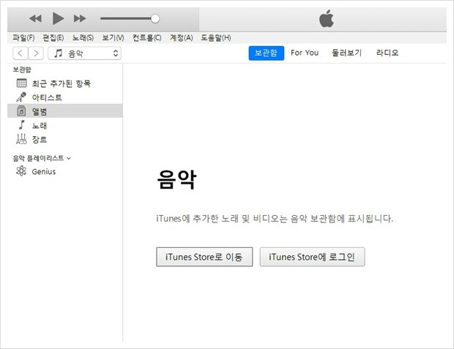Click the album icon next to 앨범
This screenshot has width=454, height=349.
click(x=21, y=110)
